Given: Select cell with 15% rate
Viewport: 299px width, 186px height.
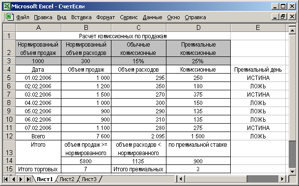Looking at the screenshot, I should click(x=138, y=61).
